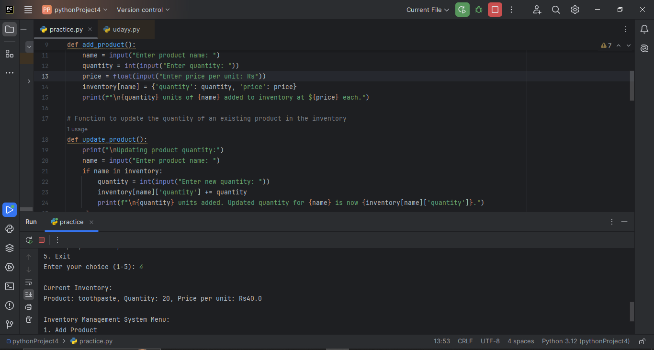Image resolution: width=654 pixels, height=350 pixels.
Task: Move down the stack trace arrow
Action: [29, 270]
